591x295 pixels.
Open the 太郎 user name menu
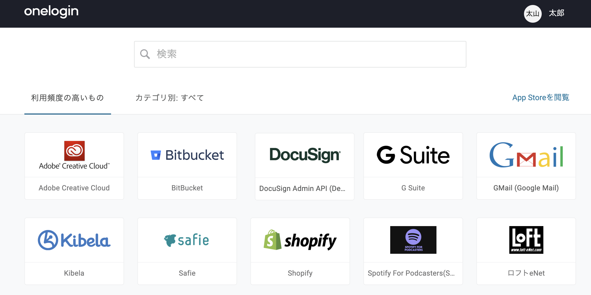556,13
